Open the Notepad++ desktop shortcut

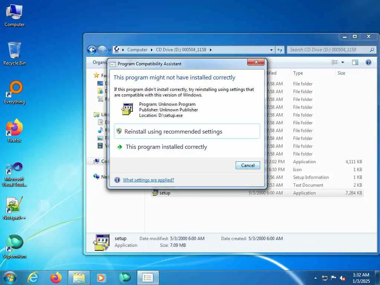(x=14, y=208)
